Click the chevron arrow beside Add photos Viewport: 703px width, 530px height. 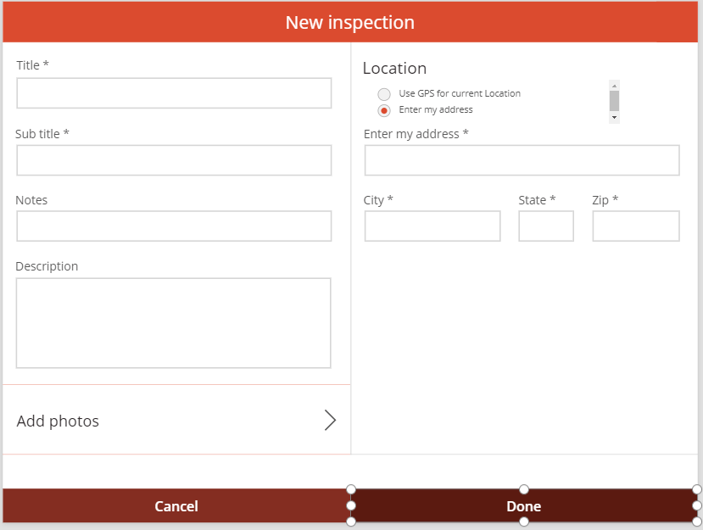click(330, 420)
